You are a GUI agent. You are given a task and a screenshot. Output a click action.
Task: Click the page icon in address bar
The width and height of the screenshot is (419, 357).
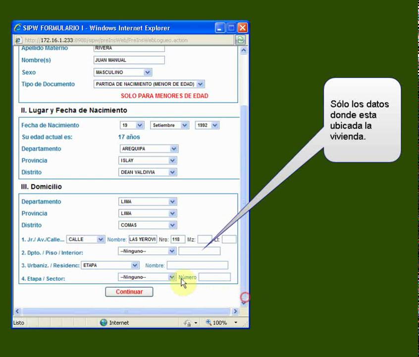(x=18, y=40)
